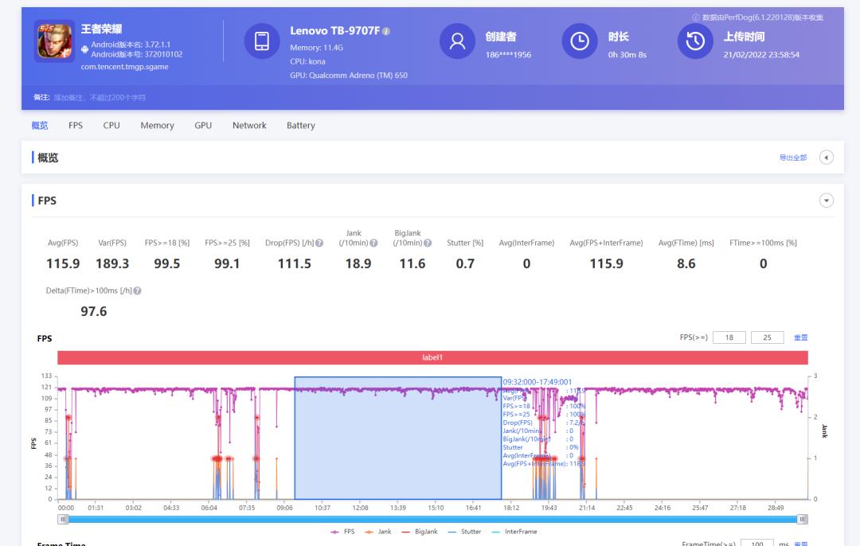Click the device phone icon
860x546 pixels.
pos(261,41)
